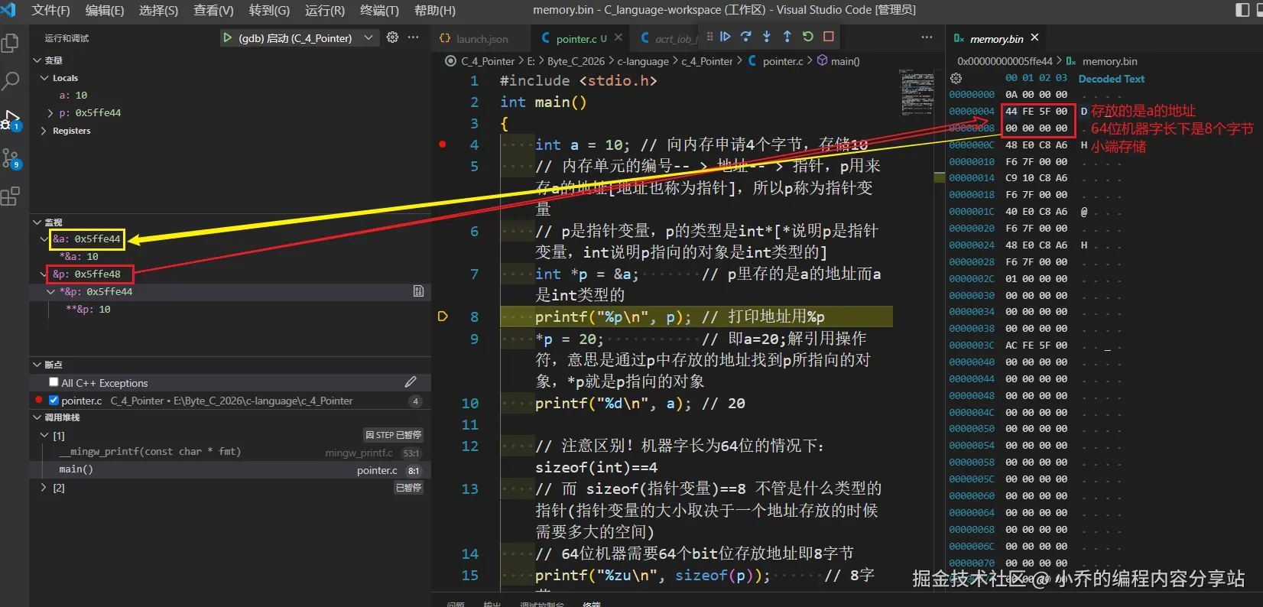This screenshot has height=607, width=1263.
Task: Click the Step Out arrow icon
Action: click(787, 37)
